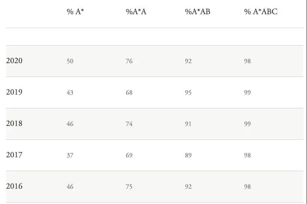The image size is (307, 204).
Task: Click the value 69 in the 2017 row
Action: coord(129,155)
